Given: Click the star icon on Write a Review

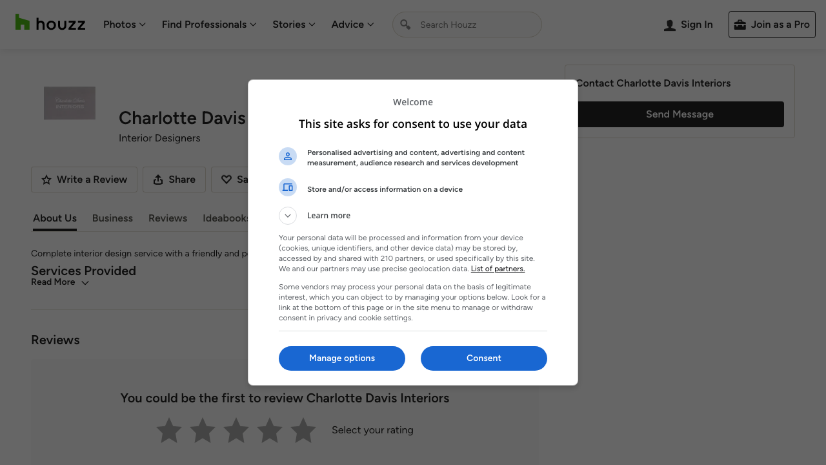Looking at the screenshot, I should pyautogui.click(x=46, y=180).
